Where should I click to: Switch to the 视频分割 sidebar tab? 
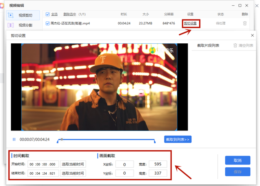tap(23, 25)
